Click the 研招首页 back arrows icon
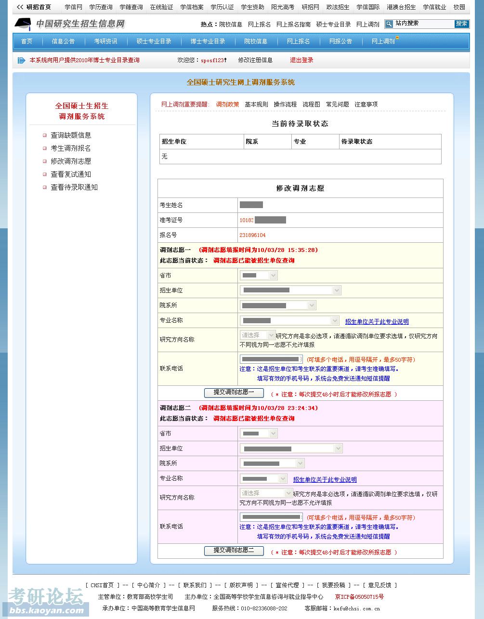Image resolution: width=484 pixels, height=619 pixels. (x=20, y=7)
